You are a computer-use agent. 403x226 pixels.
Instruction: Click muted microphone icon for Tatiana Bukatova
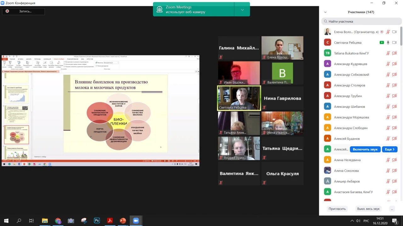coord(388,53)
